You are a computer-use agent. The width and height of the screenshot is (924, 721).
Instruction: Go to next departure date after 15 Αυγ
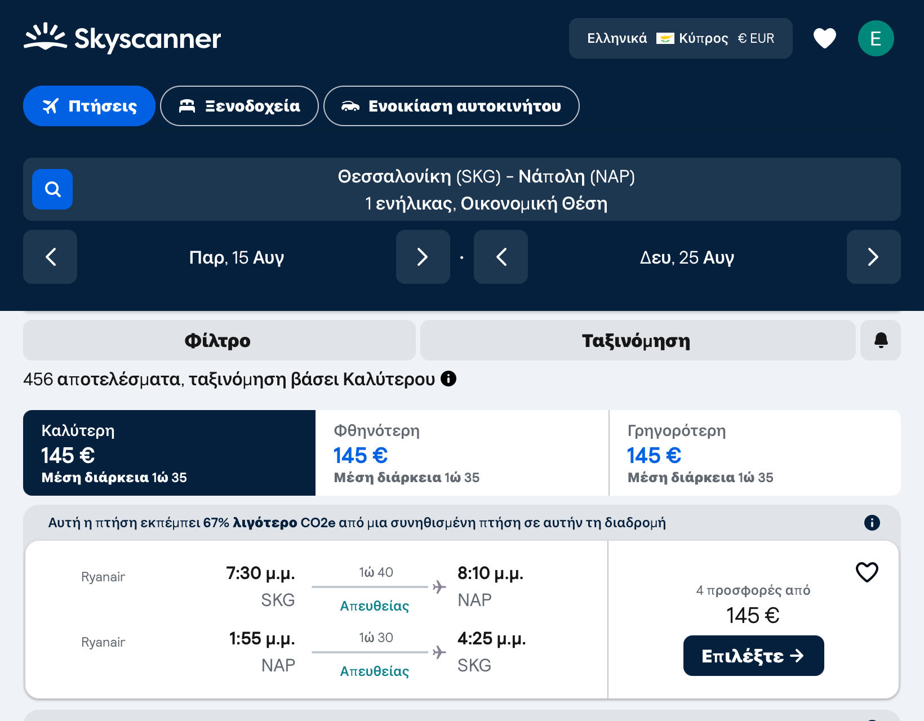click(x=423, y=257)
